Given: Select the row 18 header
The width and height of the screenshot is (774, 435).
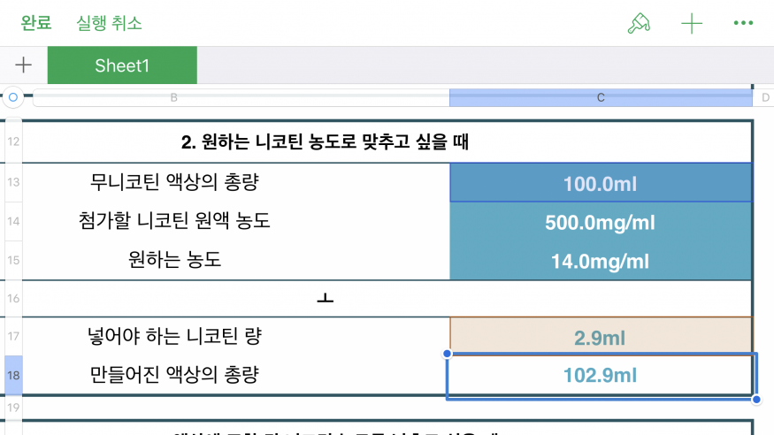Looking at the screenshot, I should point(12,375).
